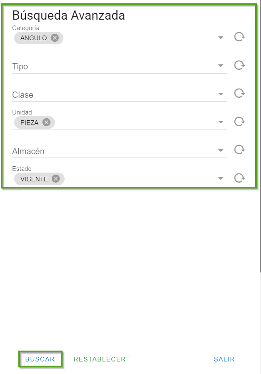Screen dimensions: 261x374
Task: Click into the Tipo input field
Action: tap(113, 66)
